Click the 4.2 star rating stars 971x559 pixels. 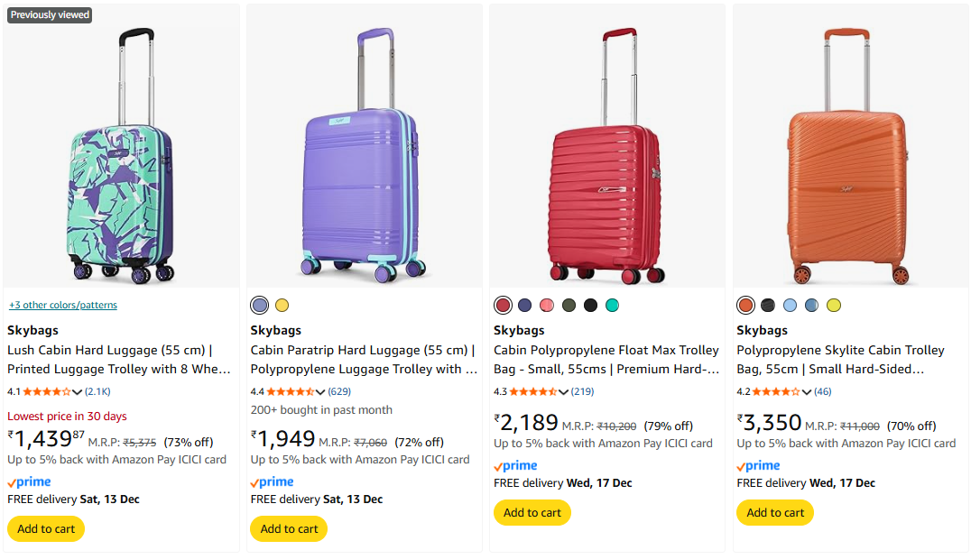point(775,392)
